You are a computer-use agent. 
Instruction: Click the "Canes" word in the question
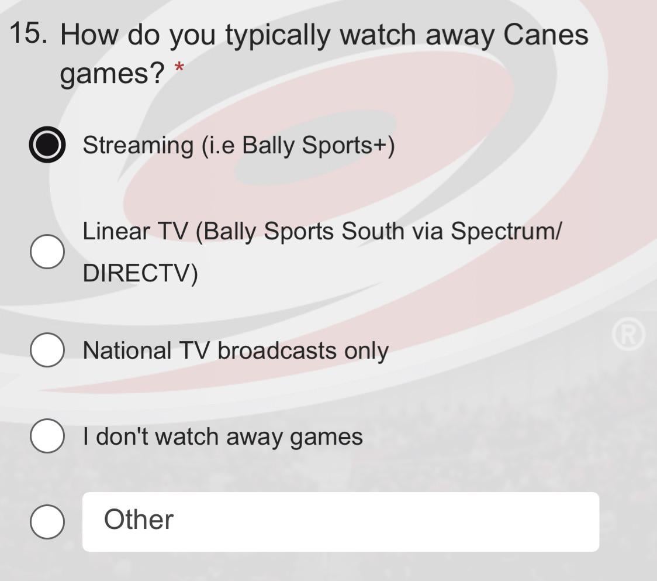pyautogui.click(x=545, y=35)
